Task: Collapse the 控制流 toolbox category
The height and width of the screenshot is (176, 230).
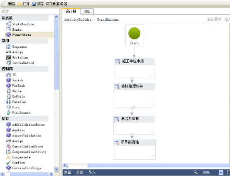Action: click(x=24, y=69)
